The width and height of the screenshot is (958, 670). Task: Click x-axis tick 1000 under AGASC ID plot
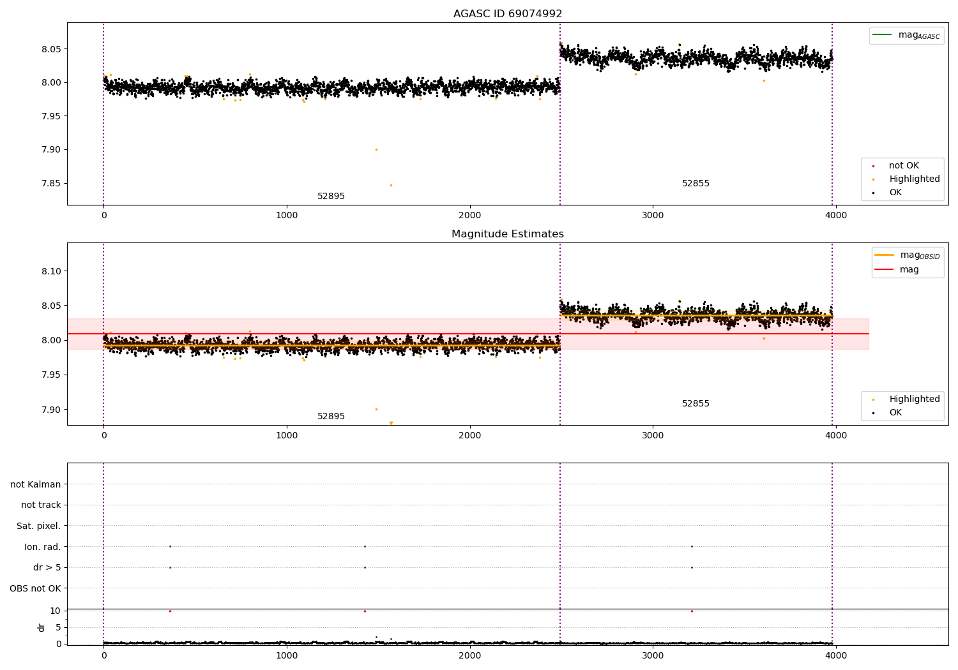point(287,216)
